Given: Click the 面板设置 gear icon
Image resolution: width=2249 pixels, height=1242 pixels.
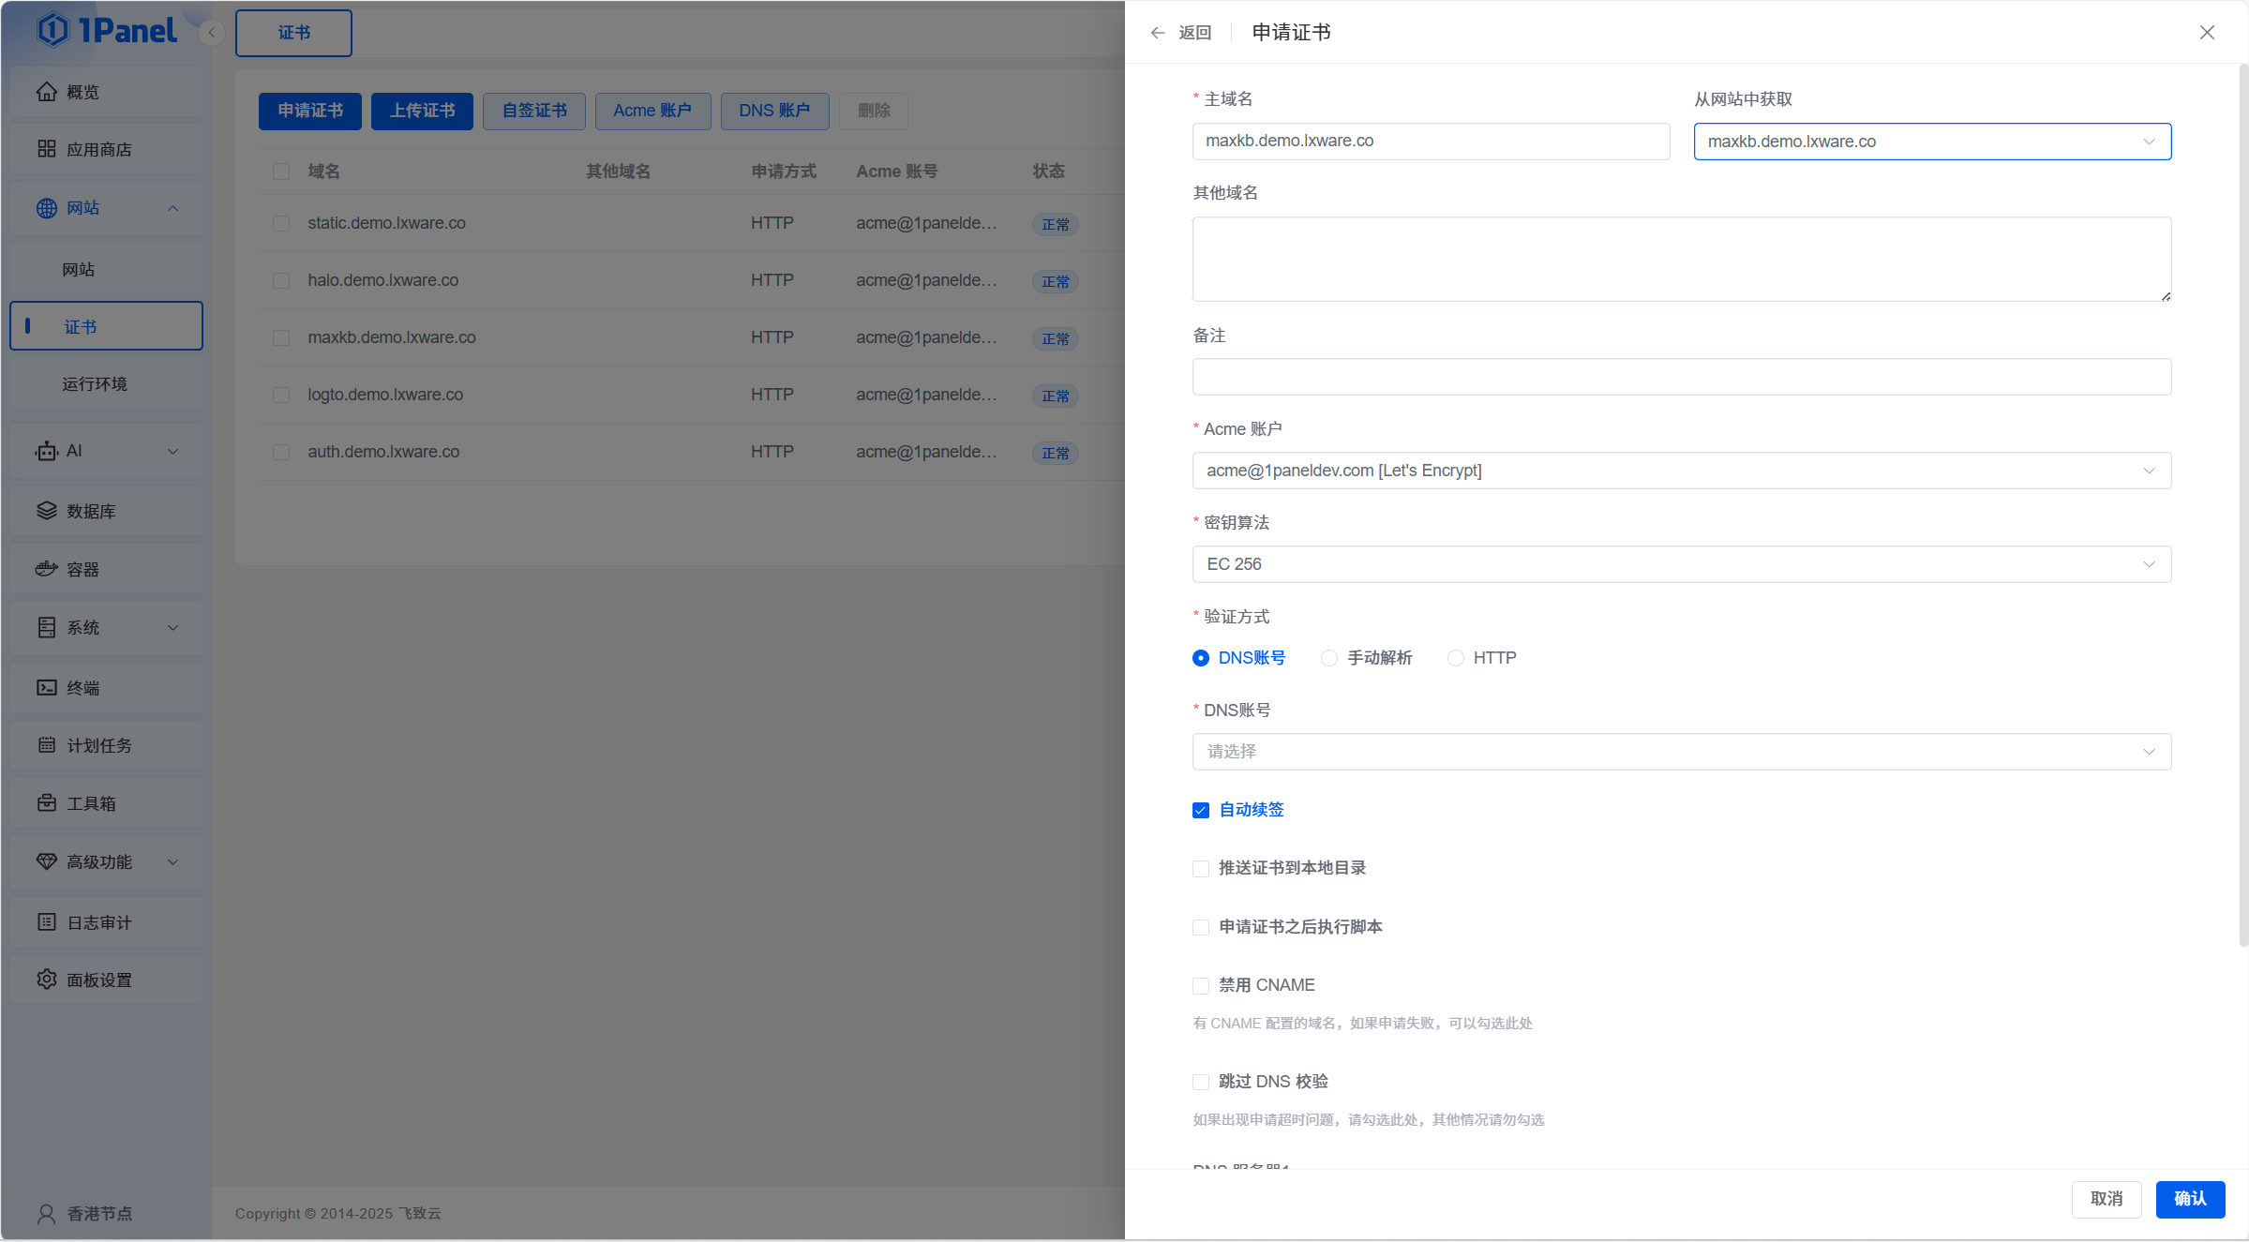Looking at the screenshot, I should 46,980.
